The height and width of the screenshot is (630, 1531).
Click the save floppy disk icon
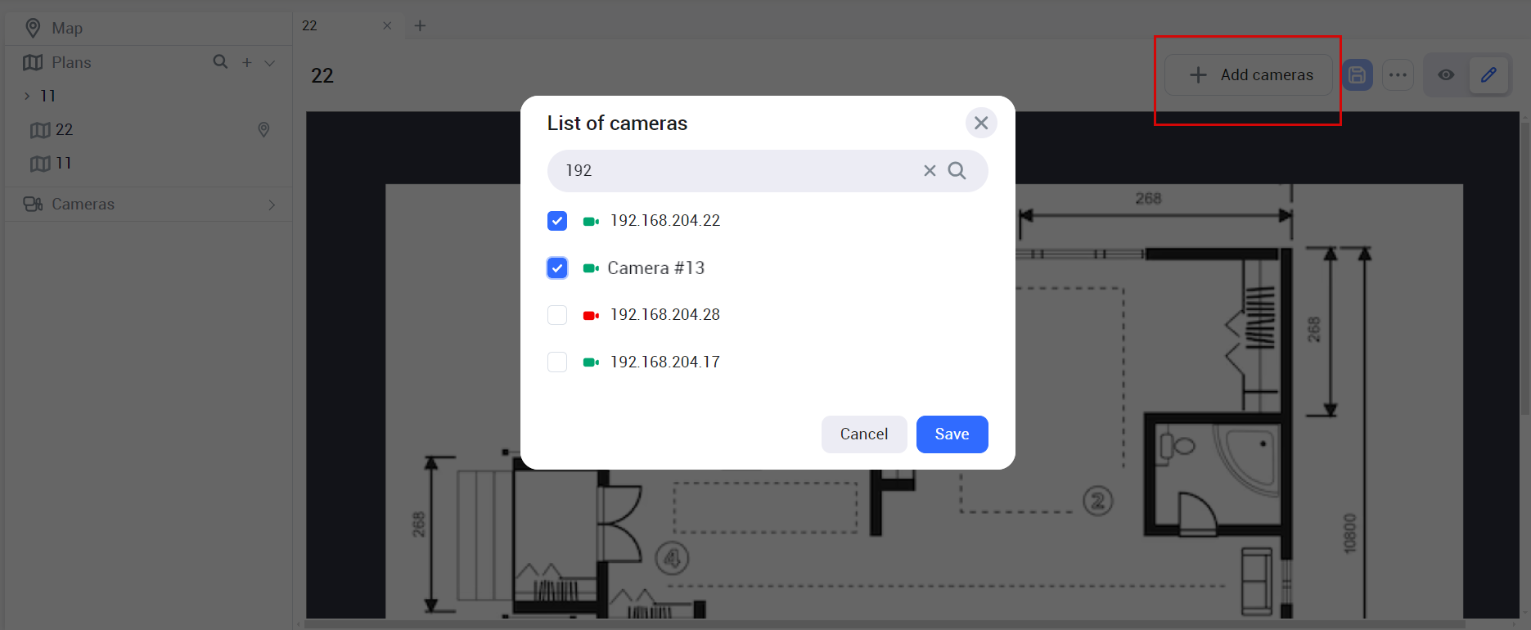coord(1357,75)
